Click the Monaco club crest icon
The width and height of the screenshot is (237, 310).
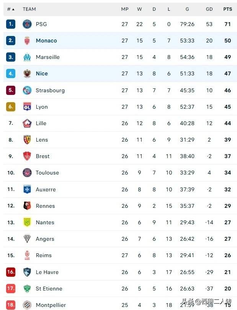tap(27, 41)
